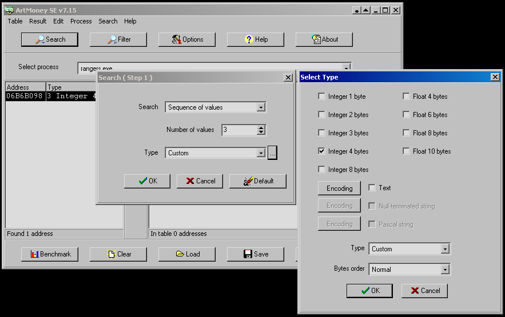The height and width of the screenshot is (317, 505).
Task: Open the Options button with the tools icon
Action: coord(187,39)
